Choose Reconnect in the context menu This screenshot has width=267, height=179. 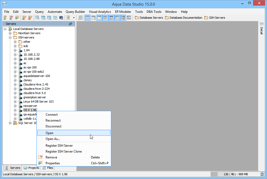[74, 120]
